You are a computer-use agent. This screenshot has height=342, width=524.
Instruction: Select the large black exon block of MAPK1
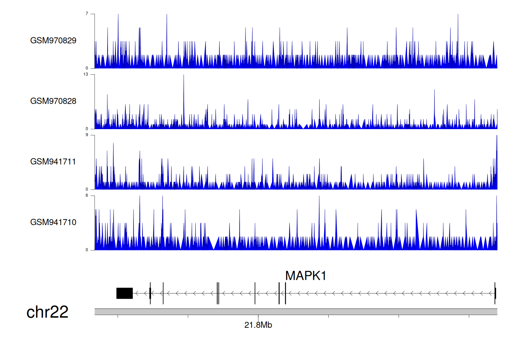click(x=124, y=293)
